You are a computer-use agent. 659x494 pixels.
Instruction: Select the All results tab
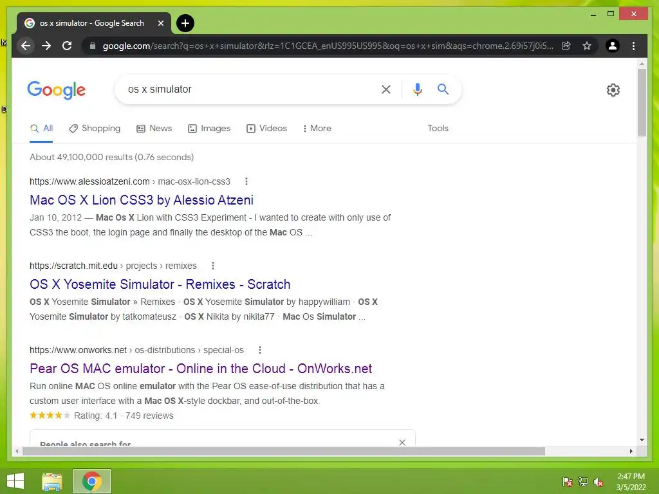tap(42, 128)
